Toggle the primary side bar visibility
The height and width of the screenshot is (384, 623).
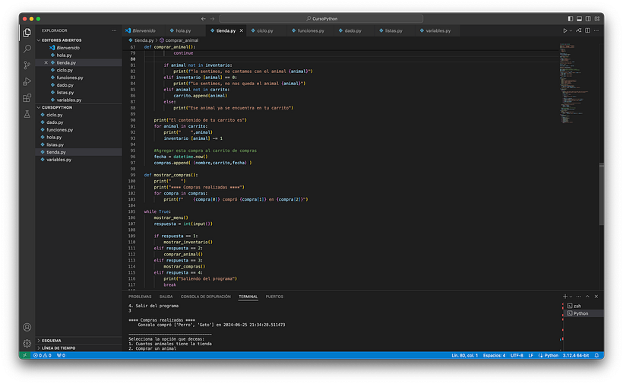point(571,19)
